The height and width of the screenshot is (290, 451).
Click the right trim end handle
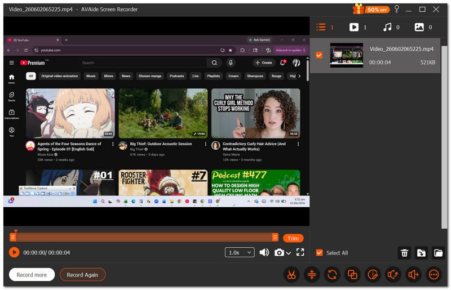pos(275,237)
